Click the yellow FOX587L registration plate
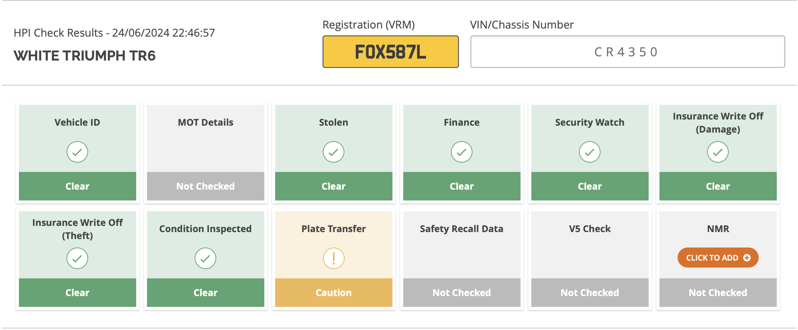798x330 pixels. point(391,52)
